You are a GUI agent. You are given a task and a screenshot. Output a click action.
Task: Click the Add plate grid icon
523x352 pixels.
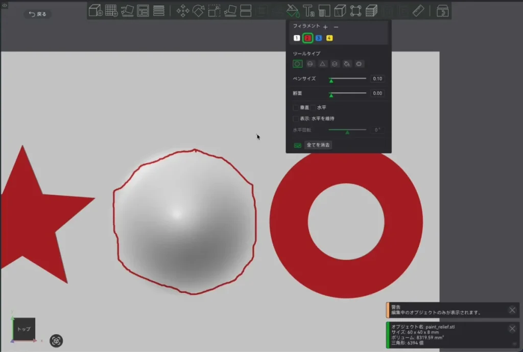coord(111,11)
